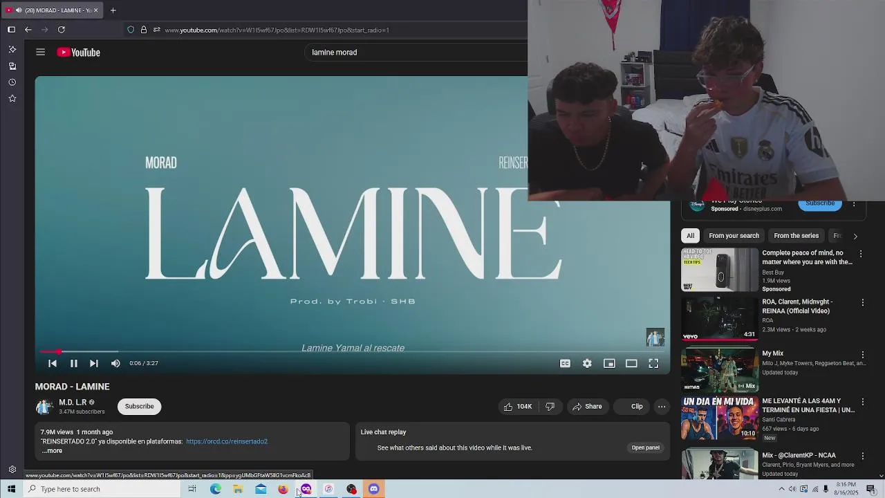Click the YouTube search box with lamine morad
This screenshot has width=885, height=498.
click(x=415, y=53)
